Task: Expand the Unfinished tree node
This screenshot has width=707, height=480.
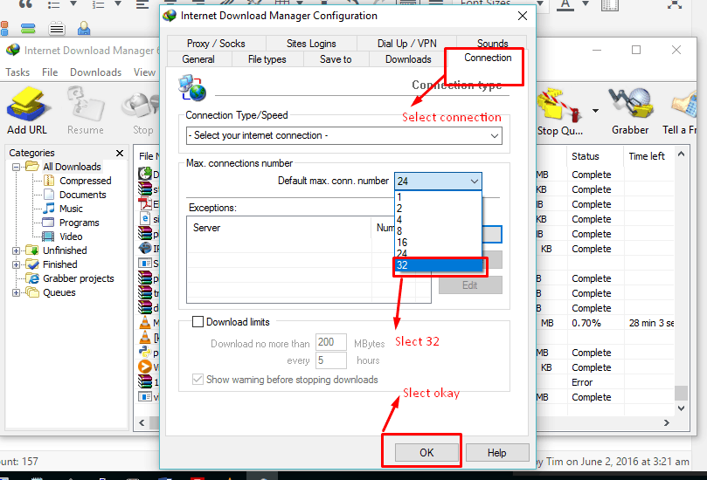Action: 16,250
